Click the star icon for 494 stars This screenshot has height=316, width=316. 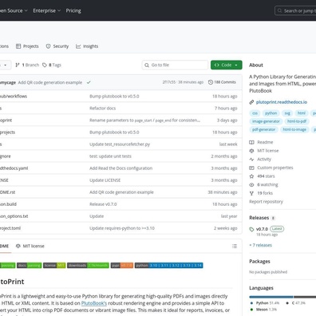(x=251, y=176)
